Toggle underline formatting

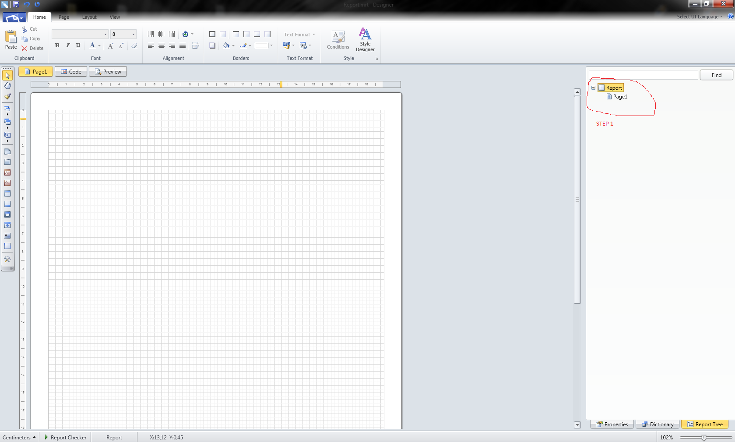[78, 46]
